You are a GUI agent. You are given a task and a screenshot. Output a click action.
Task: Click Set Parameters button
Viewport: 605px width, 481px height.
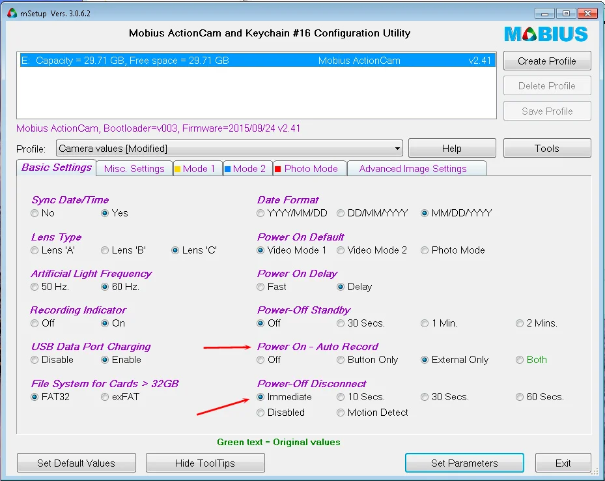click(464, 463)
